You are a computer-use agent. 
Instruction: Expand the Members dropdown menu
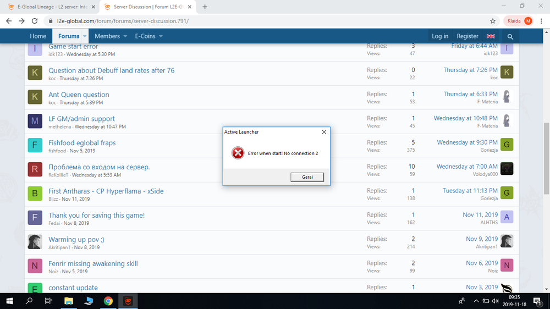[124, 36]
